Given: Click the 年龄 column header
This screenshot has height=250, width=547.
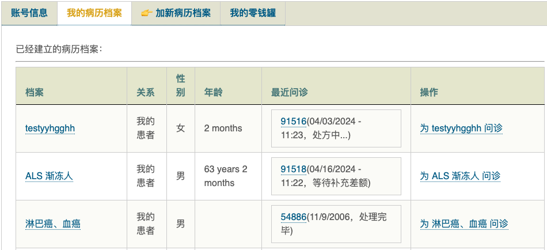Looking at the screenshot, I should click(x=213, y=92).
